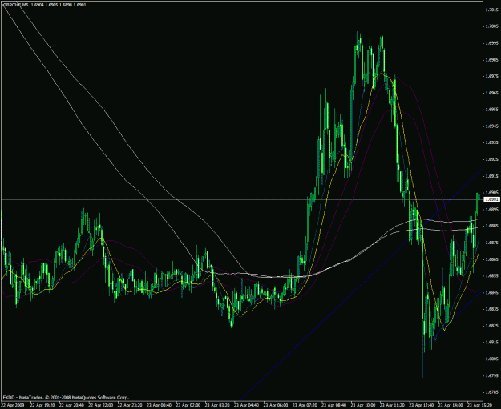Click time axis label 23 Apr 08:40

click(333, 405)
